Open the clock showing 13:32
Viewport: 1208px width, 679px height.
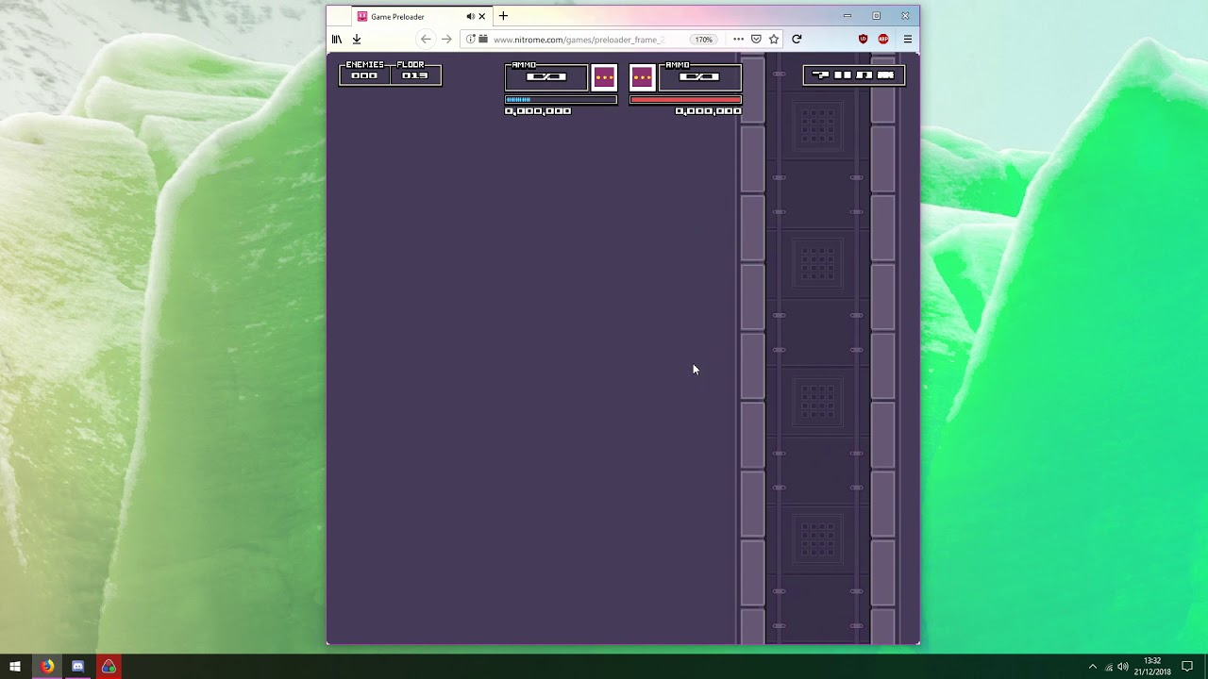click(1153, 667)
